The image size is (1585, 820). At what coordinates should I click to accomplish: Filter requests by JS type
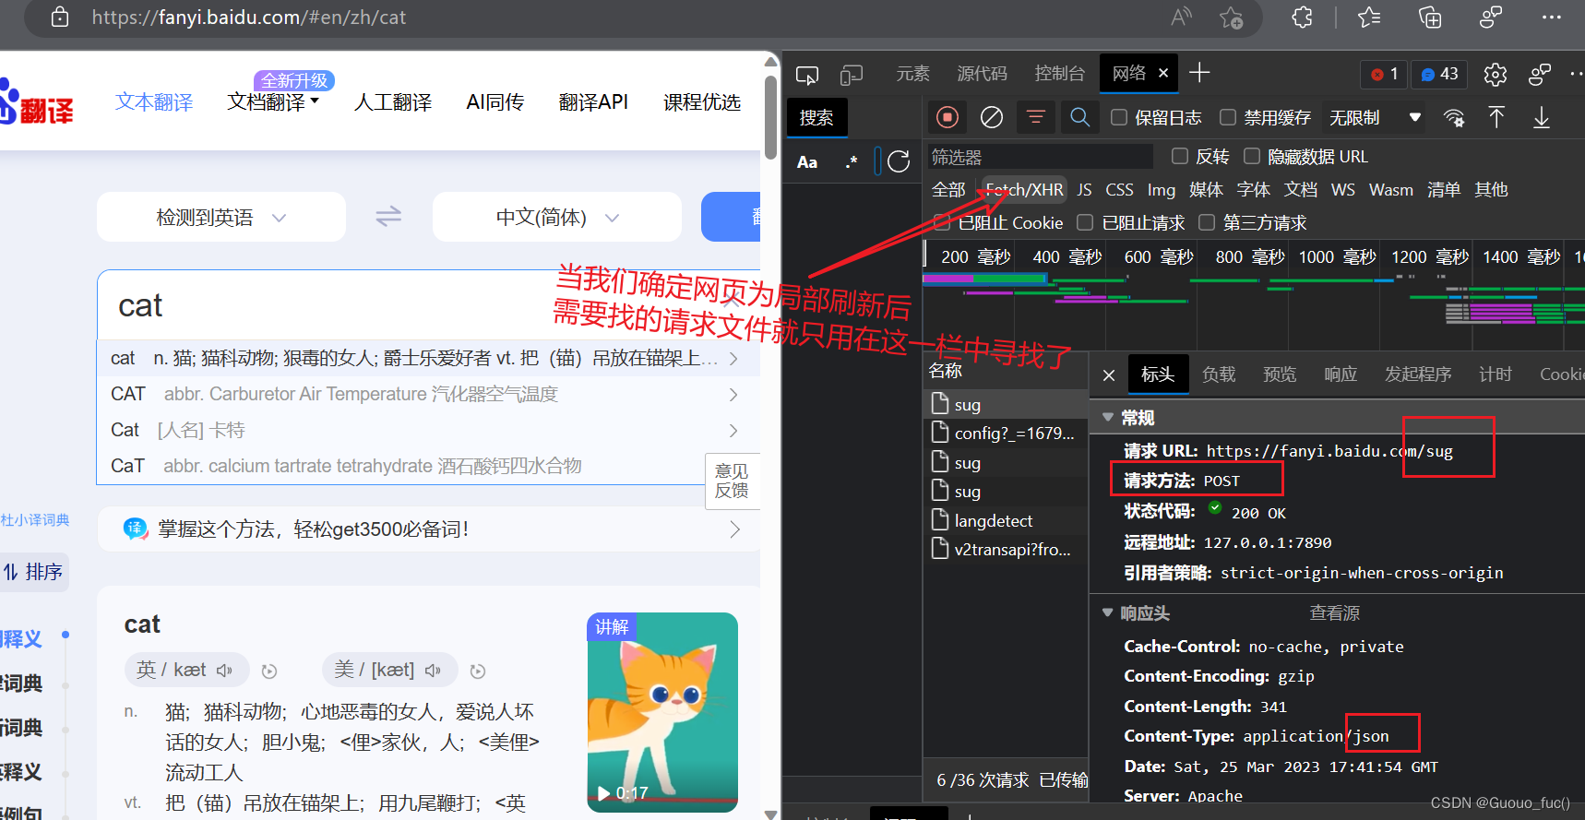1084,190
